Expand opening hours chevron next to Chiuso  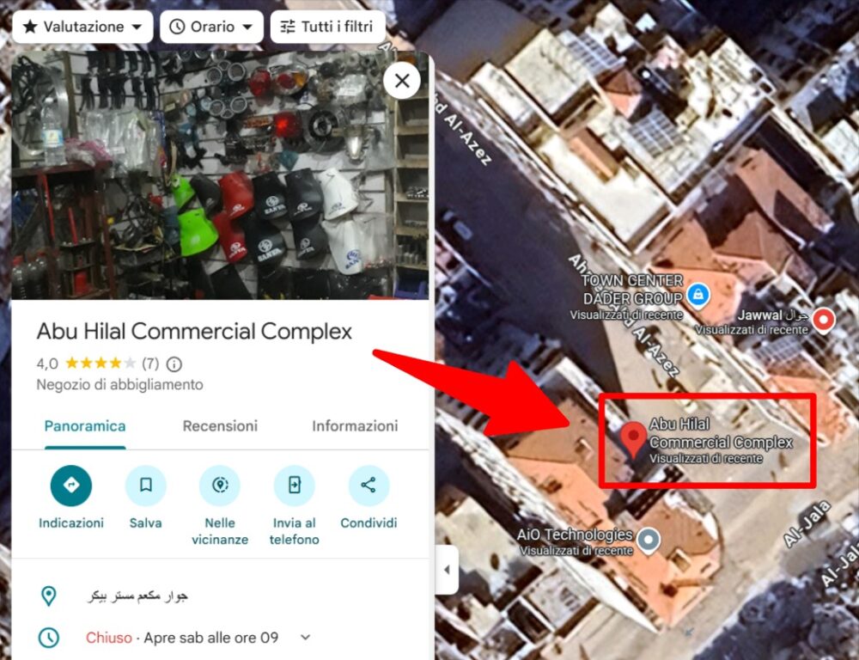pyautogui.click(x=306, y=638)
